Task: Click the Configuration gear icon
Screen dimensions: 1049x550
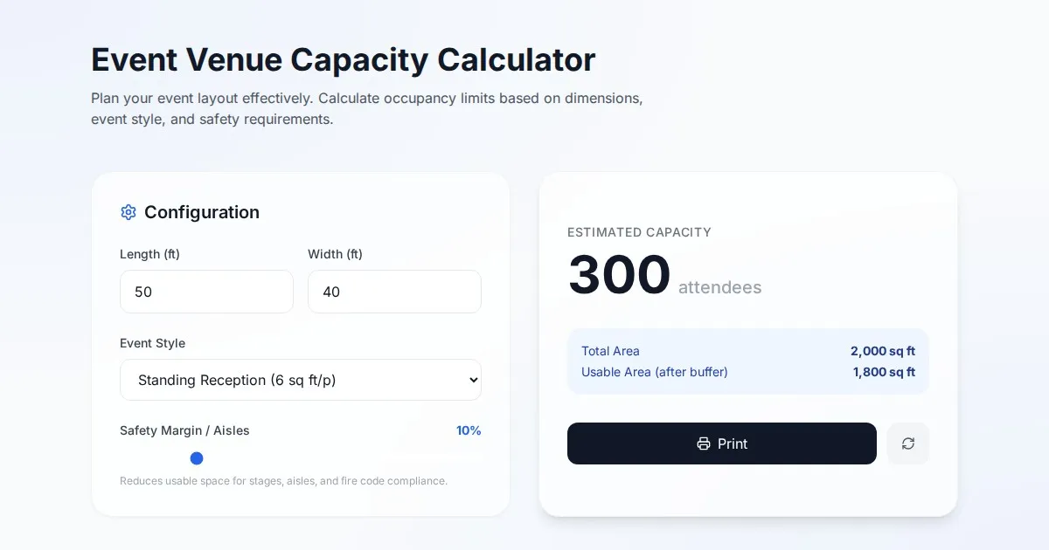Action: tap(129, 212)
